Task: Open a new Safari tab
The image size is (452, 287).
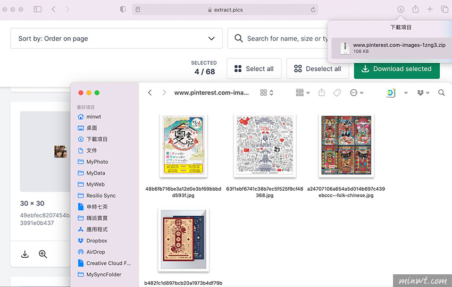Action: [430, 9]
